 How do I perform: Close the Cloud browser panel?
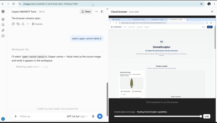tap(212, 12)
